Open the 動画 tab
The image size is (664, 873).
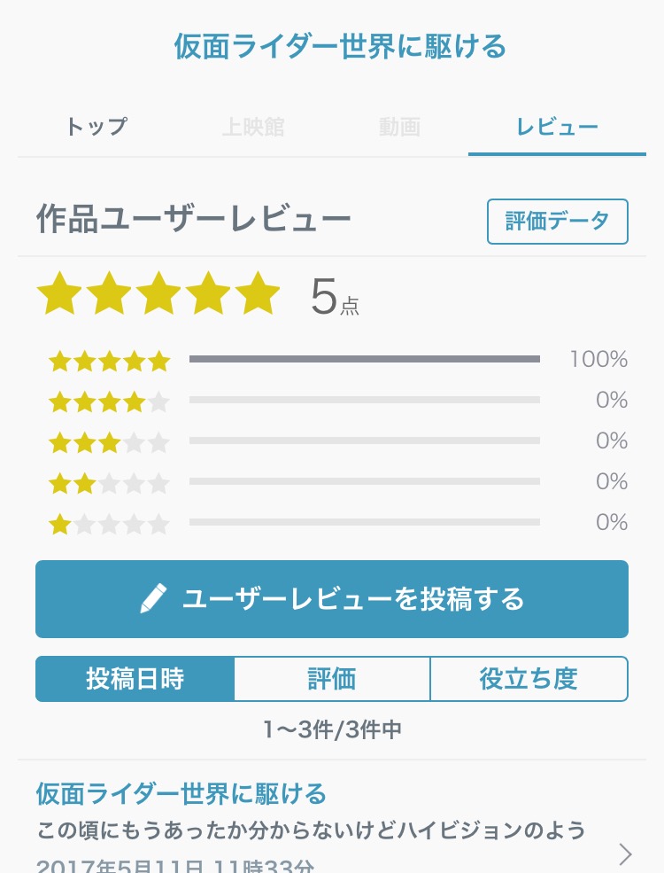coord(399,128)
